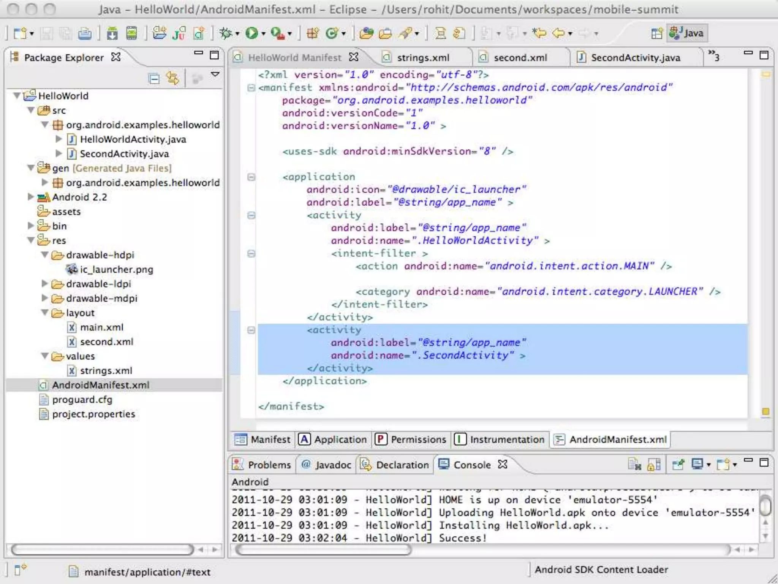Image resolution: width=778 pixels, height=584 pixels.
Task: Switch to the Problems view tab
Action: click(x=262, y=465)
